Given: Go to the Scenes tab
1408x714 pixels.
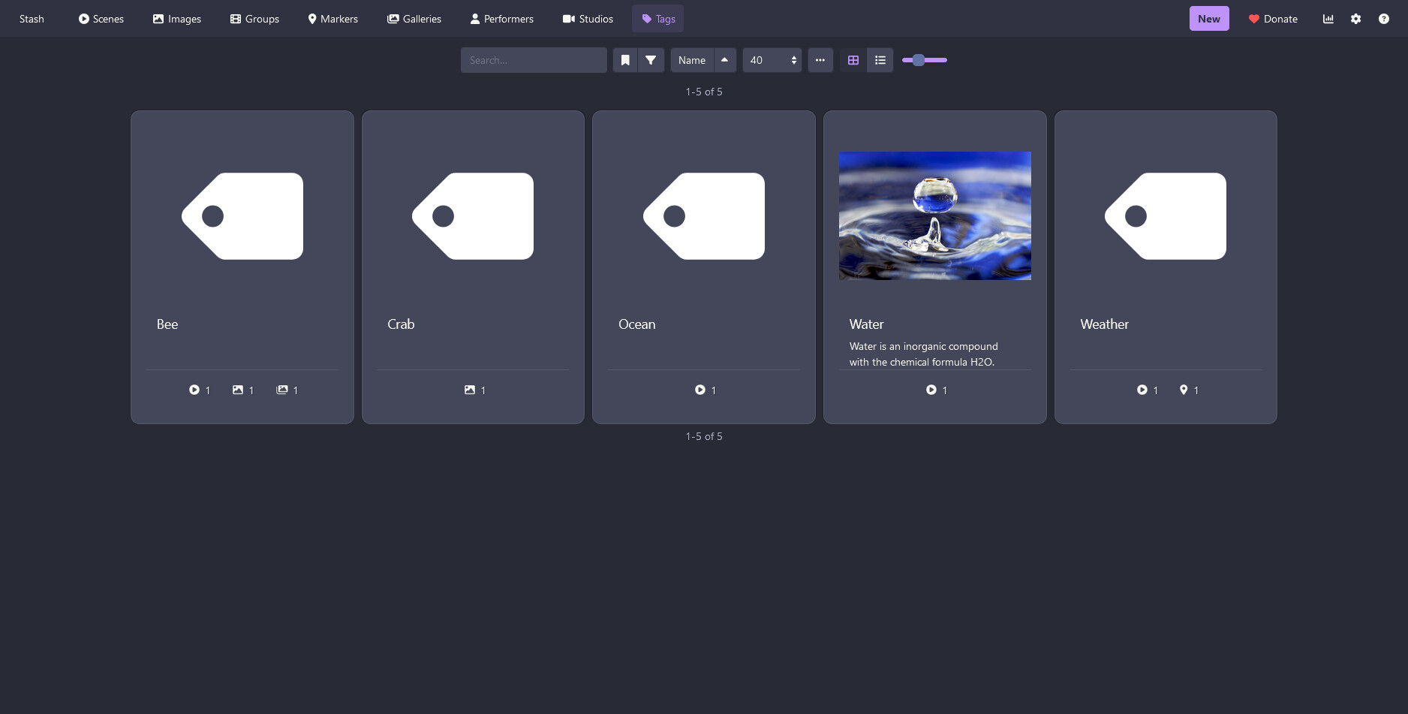Looking at the screenshot, I should point(101,19).
